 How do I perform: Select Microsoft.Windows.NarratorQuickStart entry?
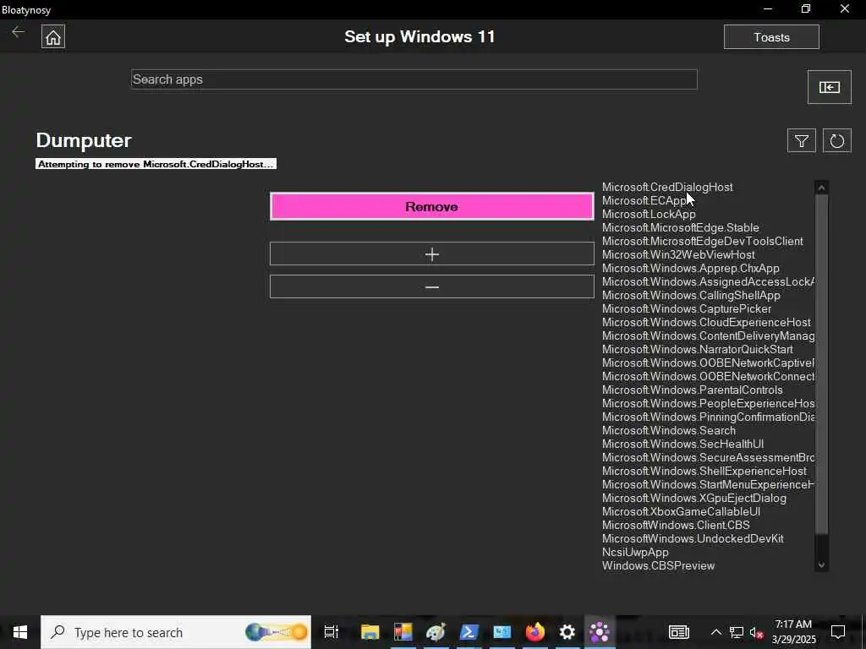point(698,349)
